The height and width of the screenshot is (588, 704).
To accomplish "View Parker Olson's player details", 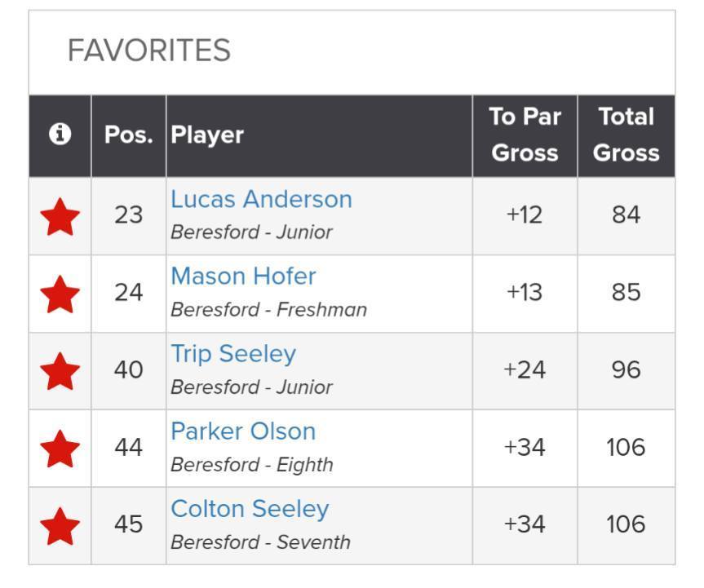I will point(243,432).
